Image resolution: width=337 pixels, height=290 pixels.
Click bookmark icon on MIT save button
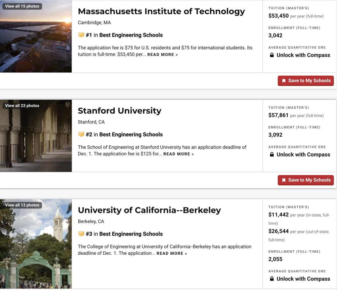284,81
